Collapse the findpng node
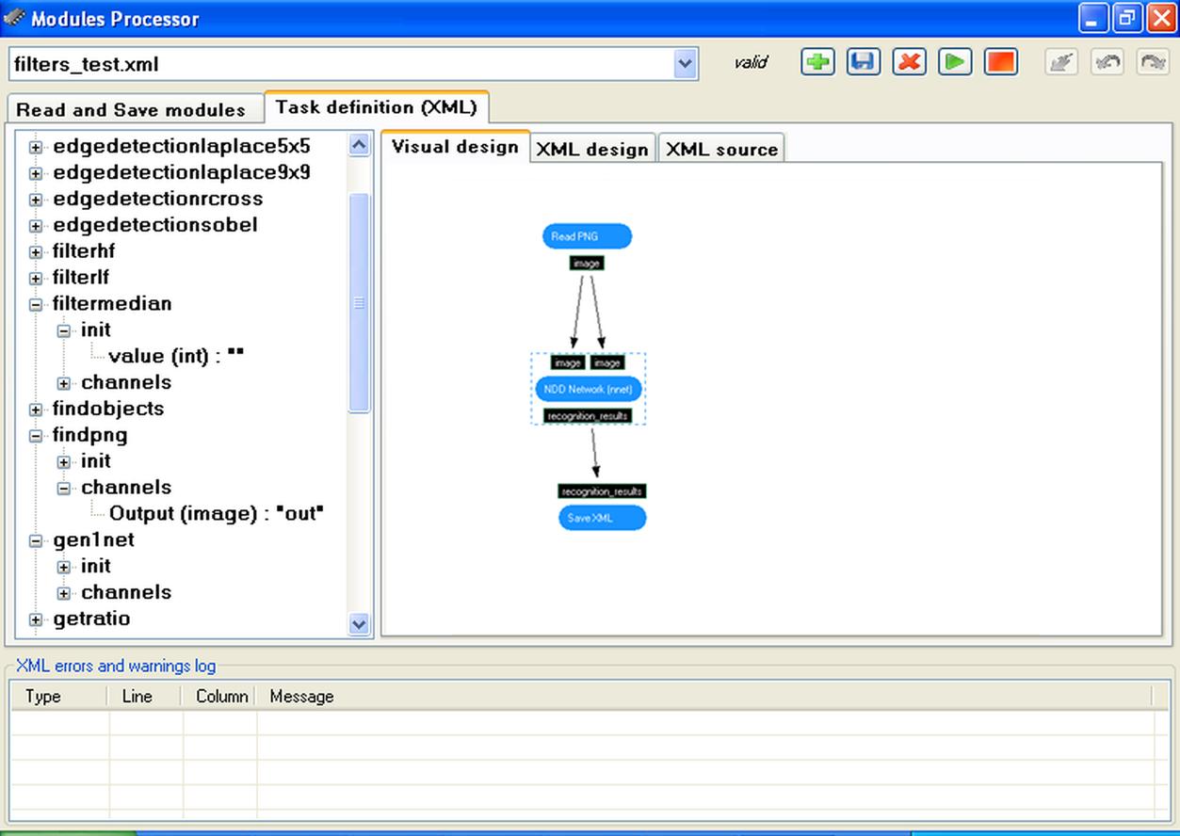 36,436
